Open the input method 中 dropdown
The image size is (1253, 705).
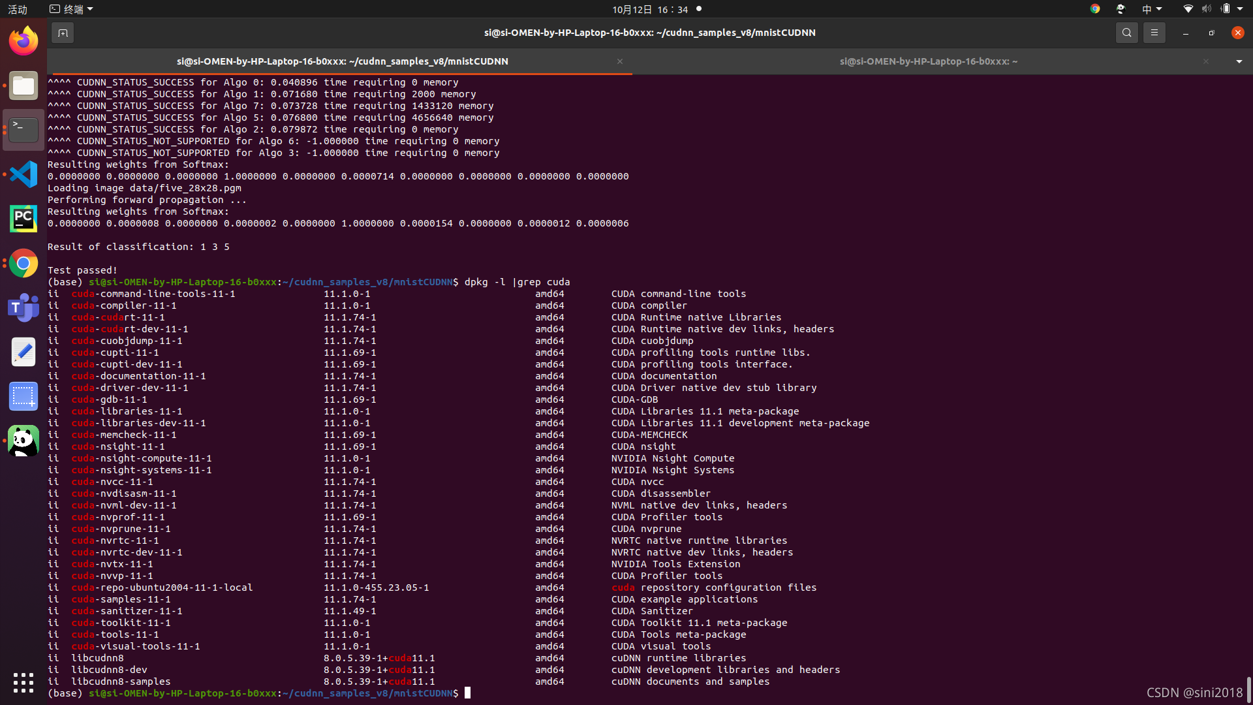click(x=1152, y=9)
